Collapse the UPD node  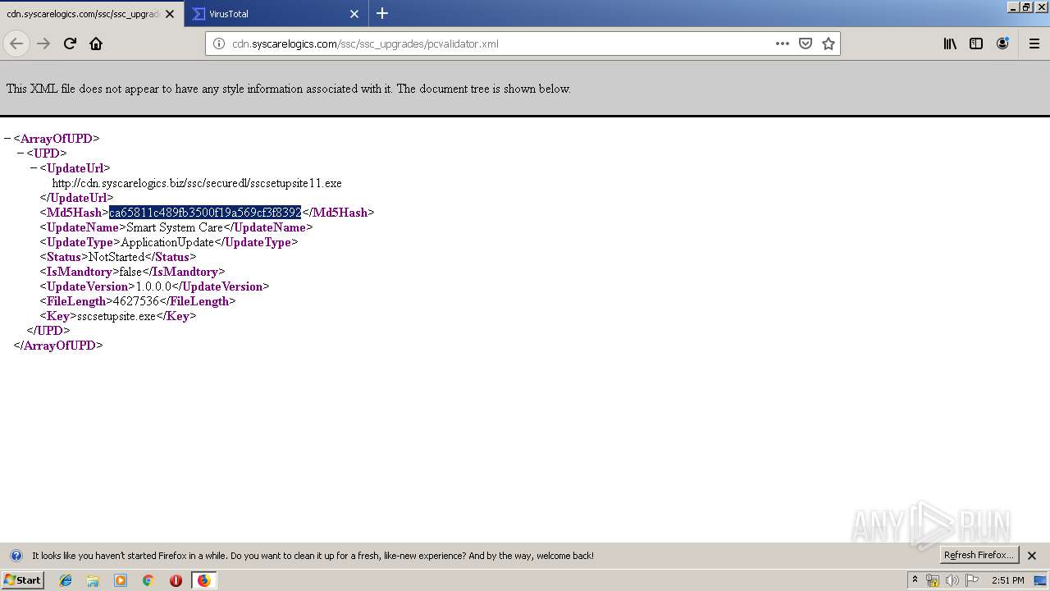21,153
